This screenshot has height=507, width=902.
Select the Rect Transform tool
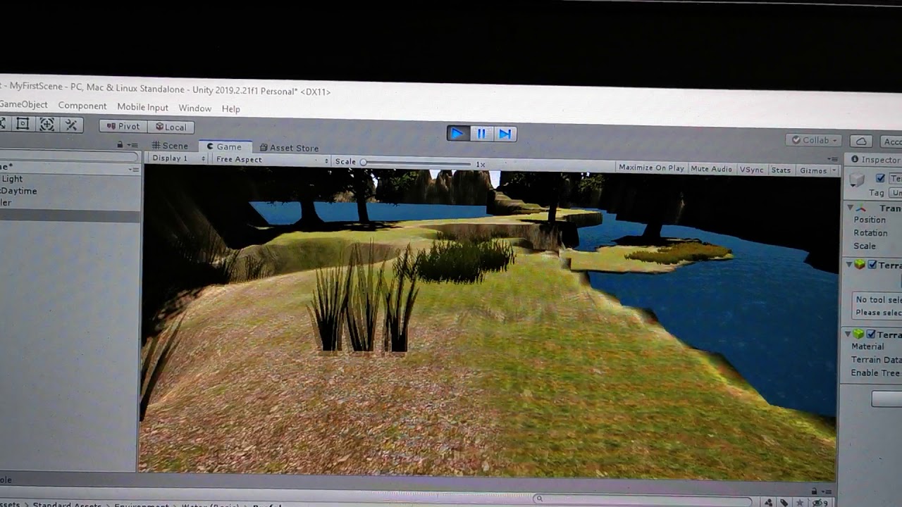[23, 124]
